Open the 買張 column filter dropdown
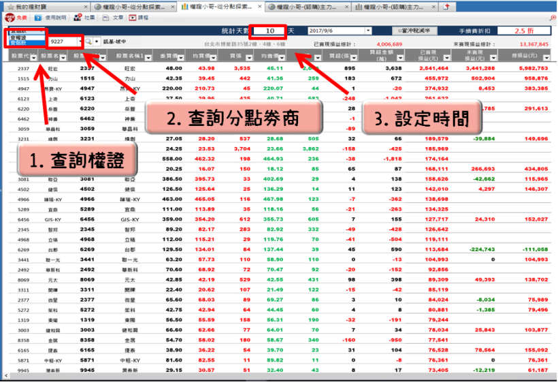Viewport: 558px width, 382px height. [x=249, y=58]
